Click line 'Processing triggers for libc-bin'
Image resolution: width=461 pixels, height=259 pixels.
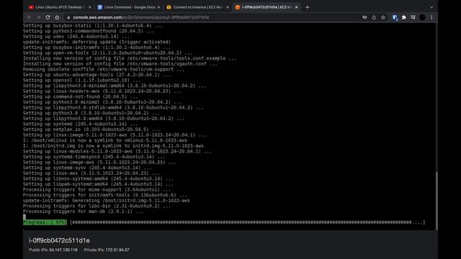(97, 206)
